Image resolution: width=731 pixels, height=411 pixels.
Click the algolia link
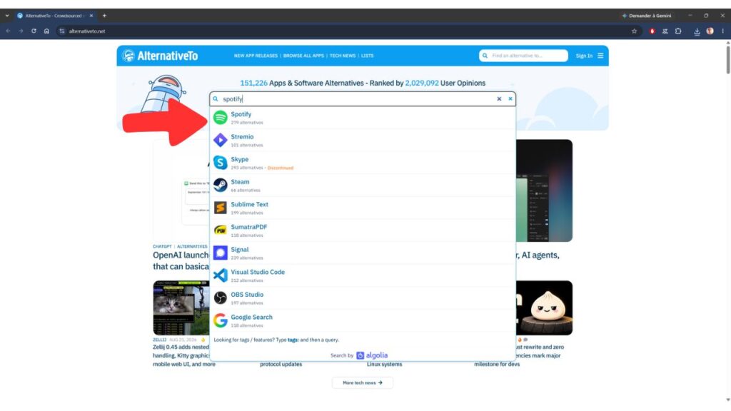coord(372,355)
